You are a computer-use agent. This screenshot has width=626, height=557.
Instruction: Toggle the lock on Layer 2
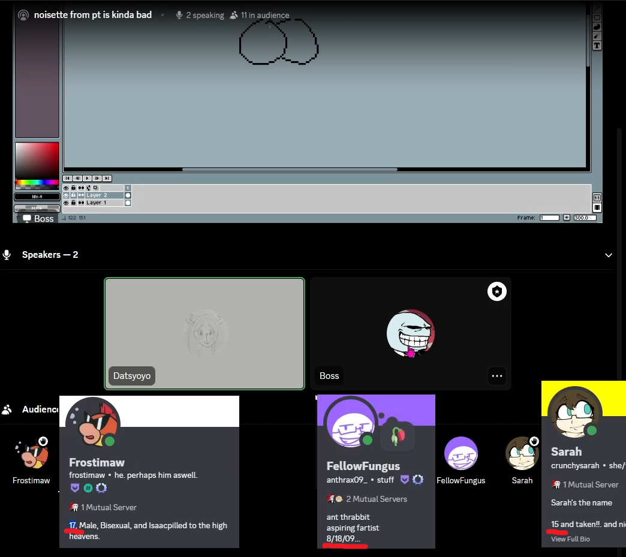pos(74,195)
